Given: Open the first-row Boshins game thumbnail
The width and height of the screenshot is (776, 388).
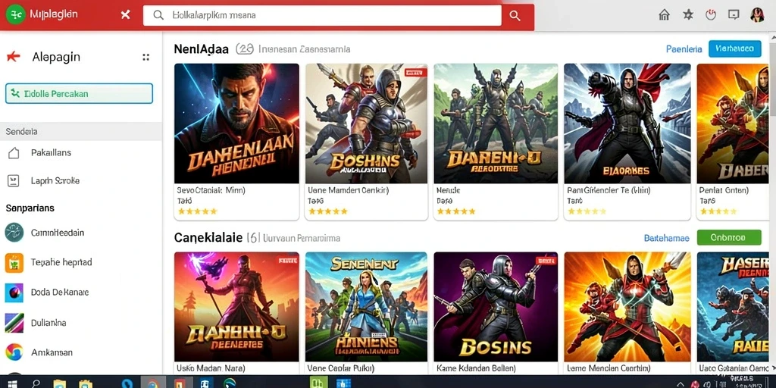Looking at the screenshot, I should (x=366, y=124).
